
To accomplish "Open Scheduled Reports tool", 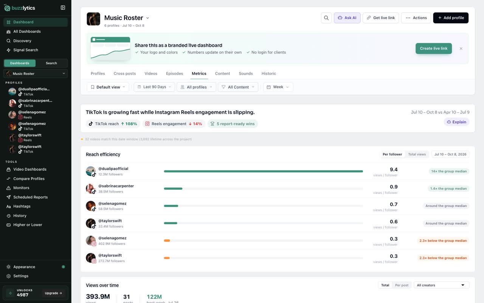I will 36,197.
